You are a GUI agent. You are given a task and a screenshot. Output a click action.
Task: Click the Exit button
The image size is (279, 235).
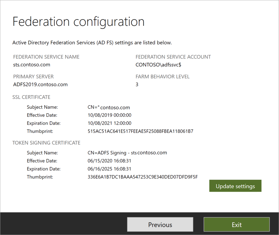point(236,224)
